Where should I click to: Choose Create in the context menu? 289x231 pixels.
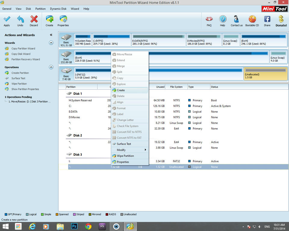click(121, 90)
